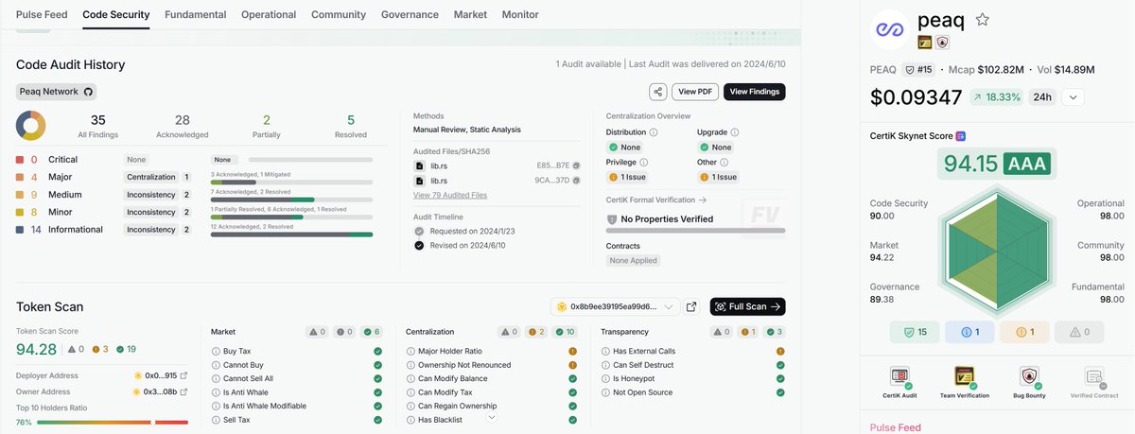
Task: Open Owner Address external link icon
Action: click(x=184, y=391)
